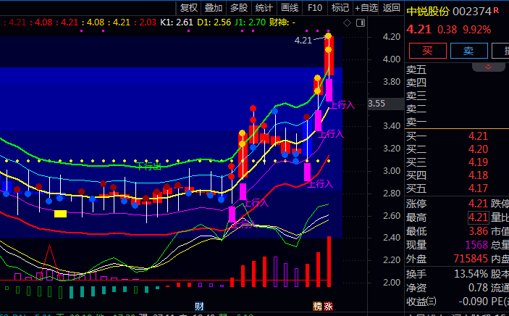Click 最低 value 3.86
This screenshot has width=509, height=316.
478,231
